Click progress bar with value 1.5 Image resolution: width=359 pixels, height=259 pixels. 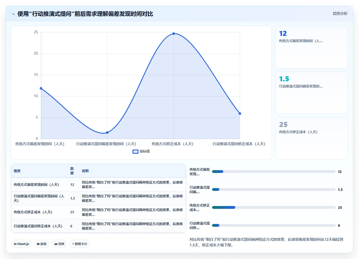tap(274, 189)
